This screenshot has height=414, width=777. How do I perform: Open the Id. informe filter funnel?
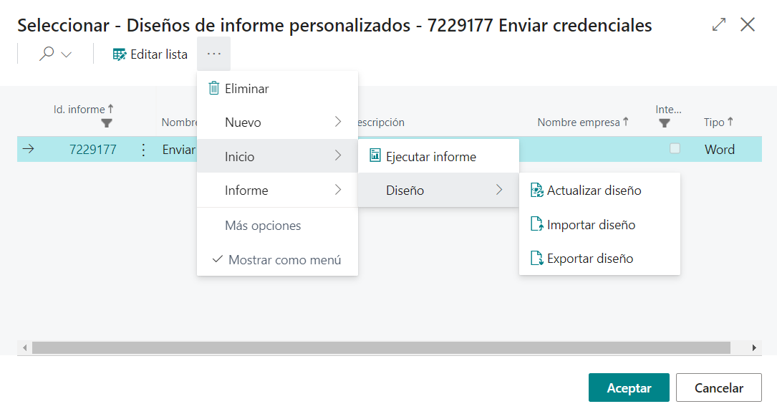tap(107, 123)
